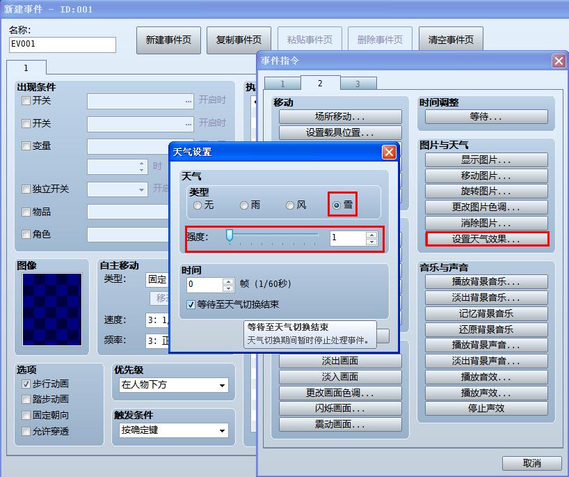
Task: Click 停止声效 button
Action: point(486,408)
